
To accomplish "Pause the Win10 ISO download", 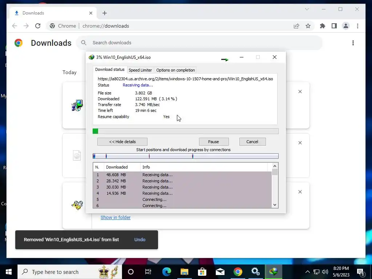I will [214, 142].
